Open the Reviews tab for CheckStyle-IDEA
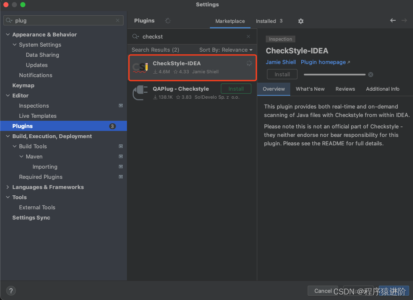 coord(345,89)
